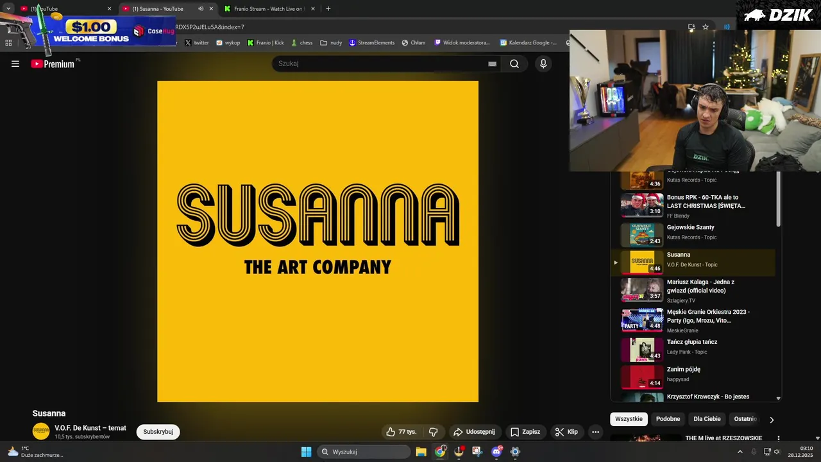The image size is (821, 462).
Task: Subscribe with the Subskrybuj button
Action: [x=158, y=432]
